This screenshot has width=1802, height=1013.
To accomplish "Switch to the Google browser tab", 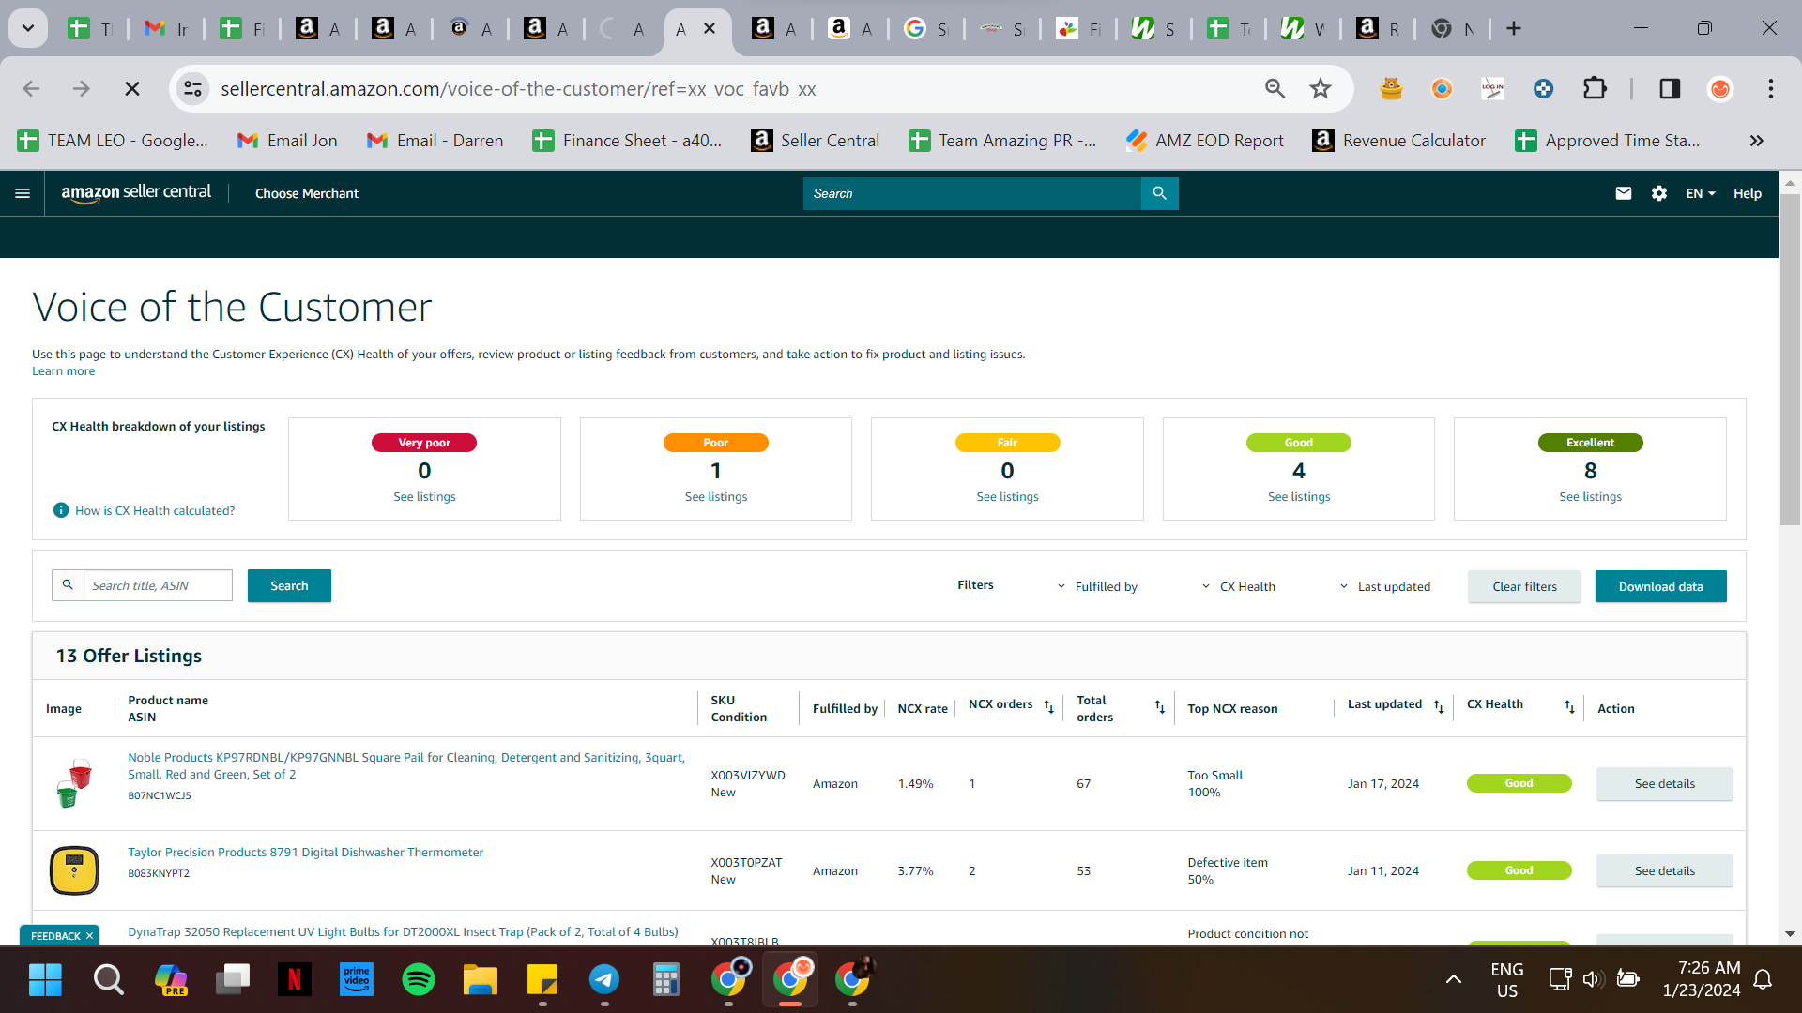I will [926, 28].
